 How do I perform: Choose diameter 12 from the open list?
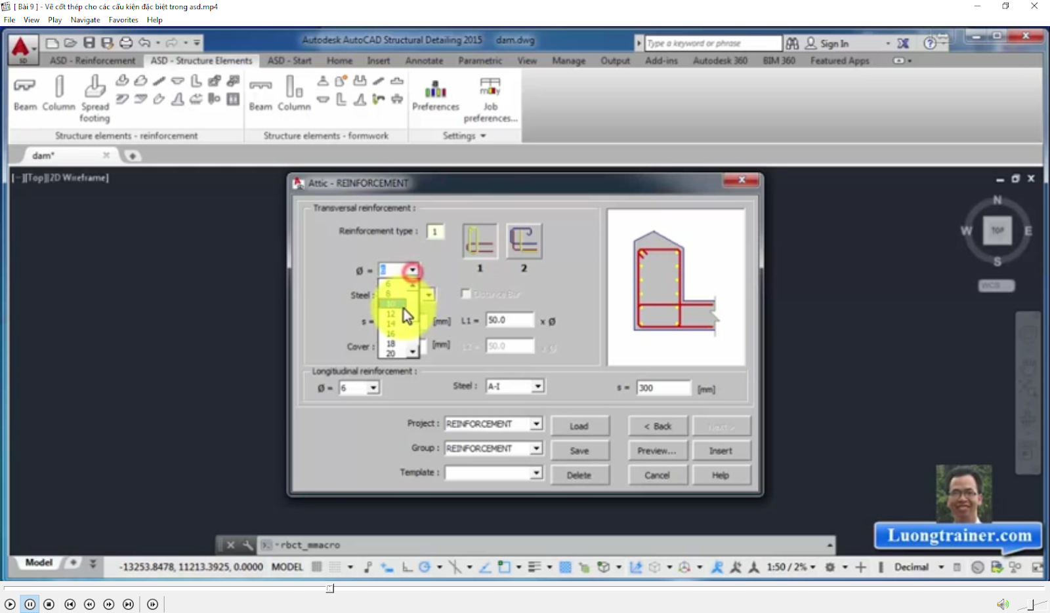tap(390, 313)
